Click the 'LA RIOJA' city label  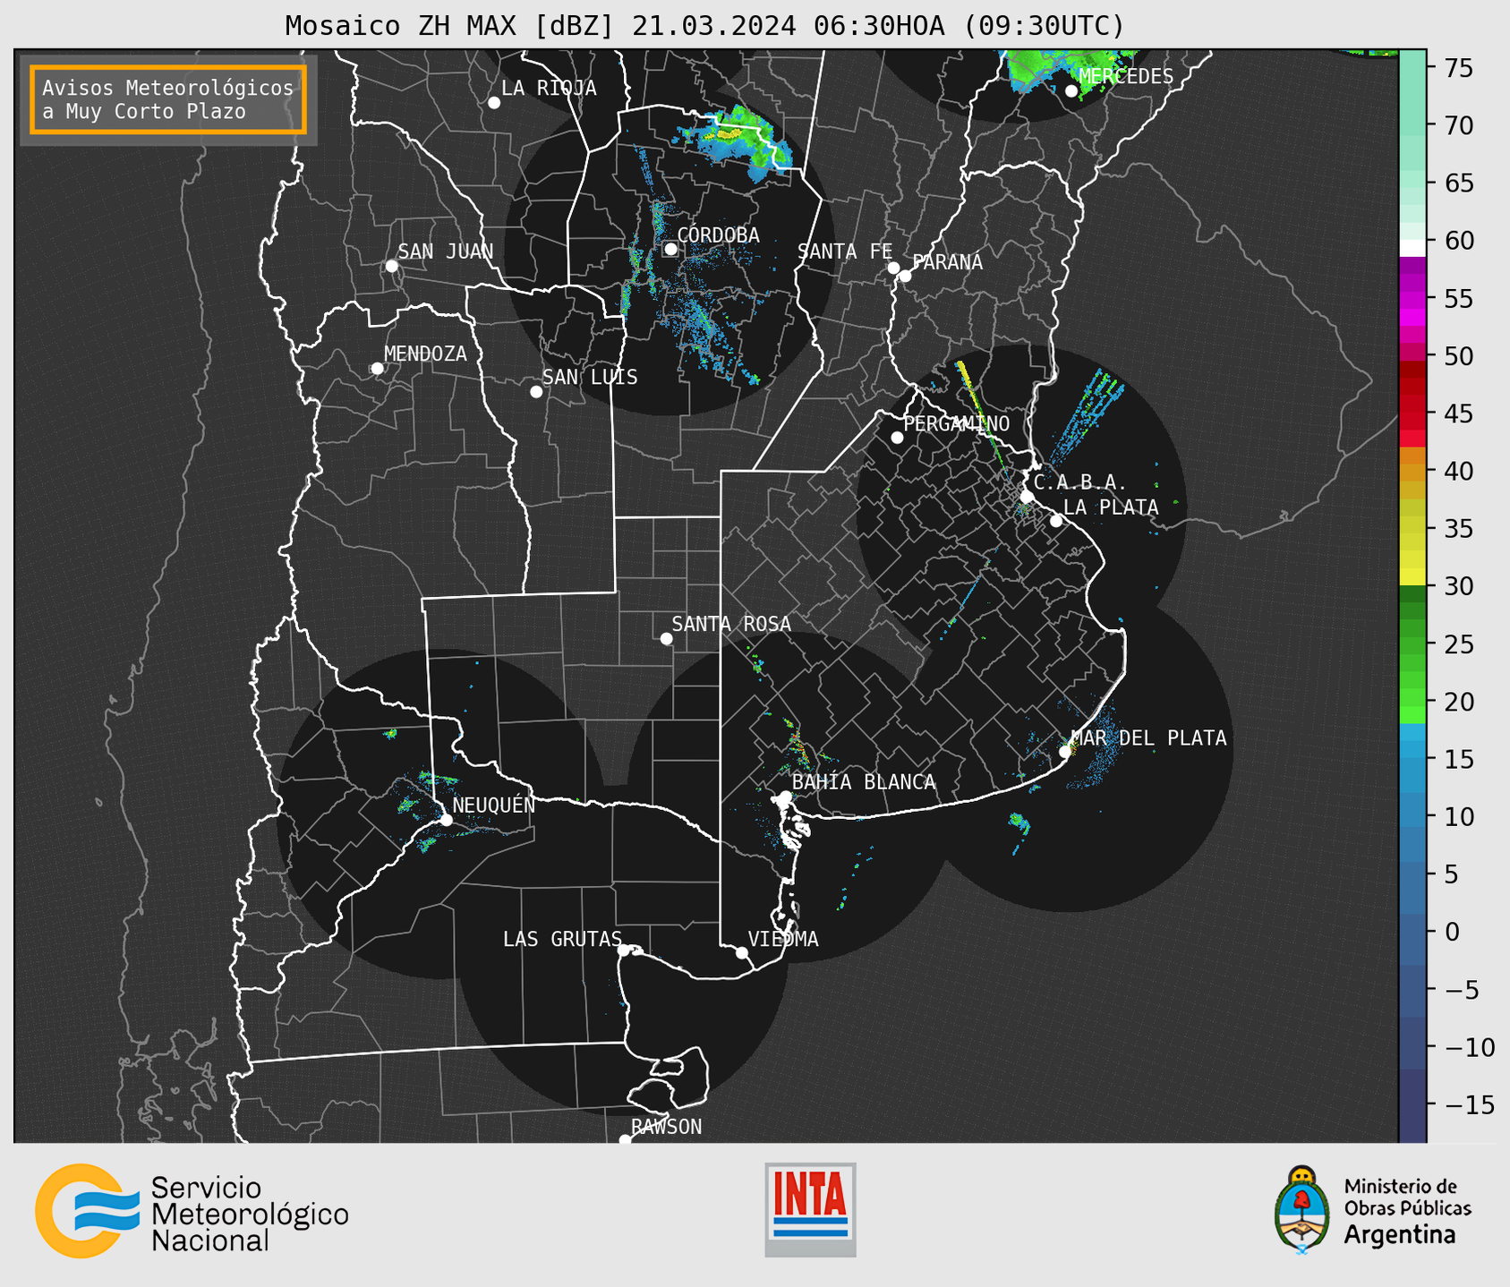pyautogui.click(x=549, y=89)
